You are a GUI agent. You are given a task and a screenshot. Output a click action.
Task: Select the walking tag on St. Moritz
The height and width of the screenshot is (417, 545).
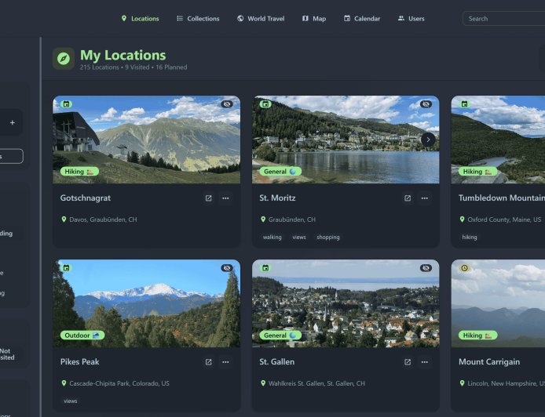[x=272, y=238]
